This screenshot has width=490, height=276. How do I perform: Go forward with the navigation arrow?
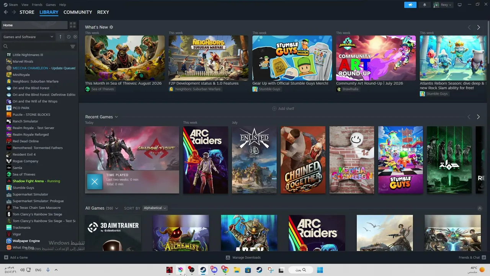pos(14,12)
